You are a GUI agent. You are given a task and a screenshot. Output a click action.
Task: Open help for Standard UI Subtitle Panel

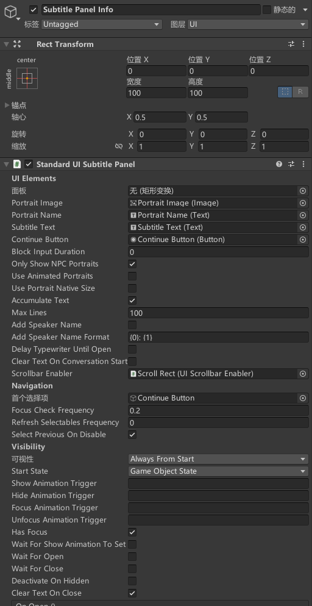[x=279, y=164]
